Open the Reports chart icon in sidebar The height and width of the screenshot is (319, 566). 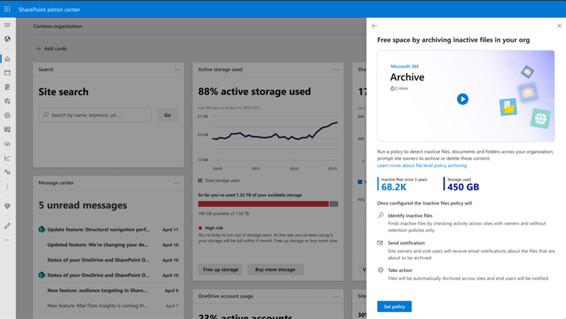[x=7, y=157]
